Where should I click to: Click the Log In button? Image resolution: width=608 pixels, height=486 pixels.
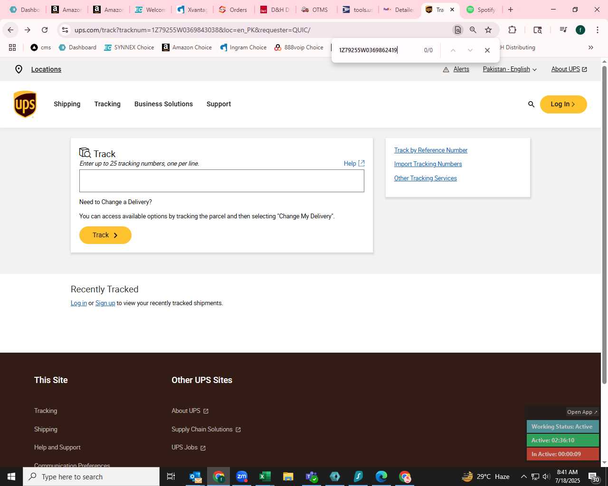pos(563,104)
